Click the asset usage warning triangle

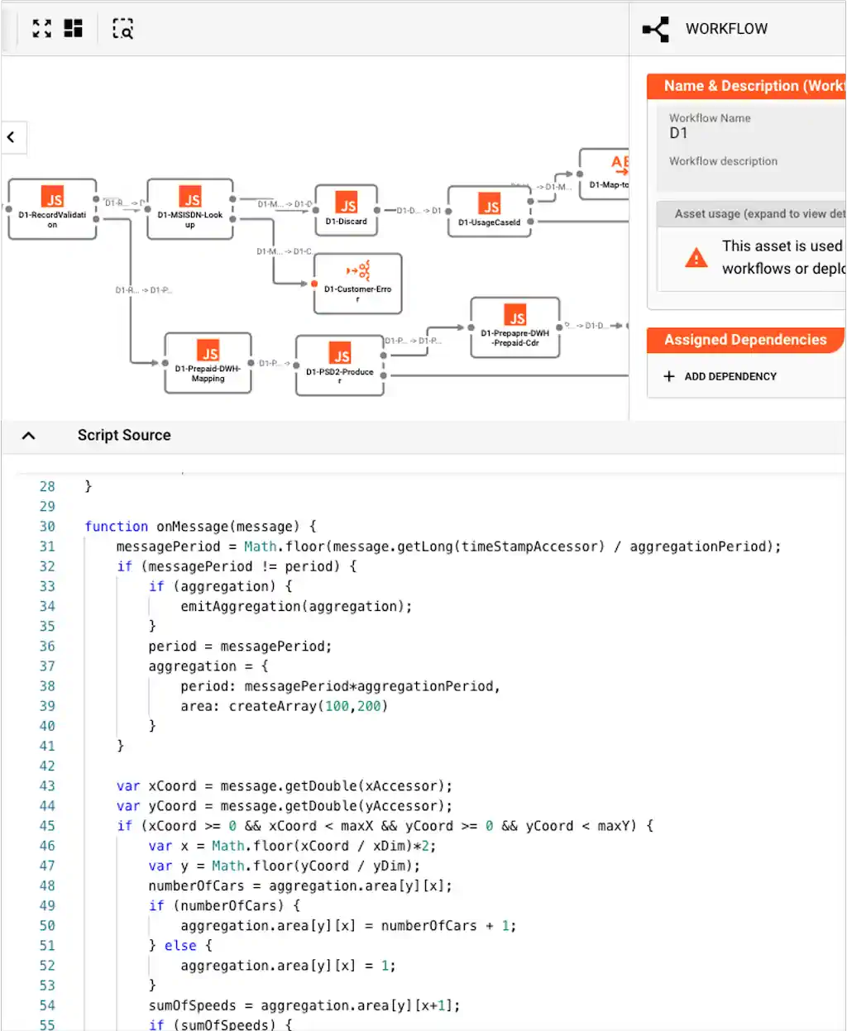(x=695, y=257)
